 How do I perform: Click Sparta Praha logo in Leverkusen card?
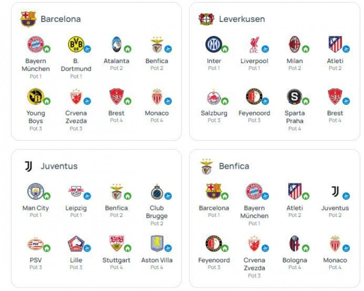pos(294,97)
